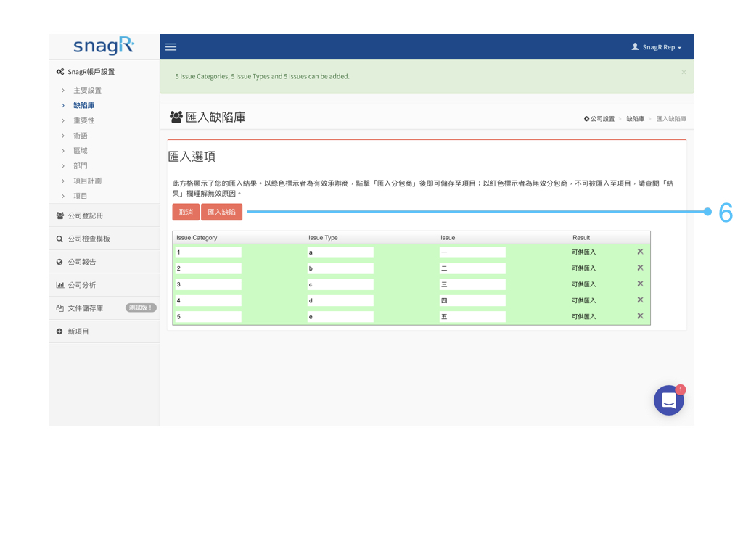Expand the 項目計劃 chevron
This screenshot has height=557, width=743.
pyautogui.click(x=63, y=181)
